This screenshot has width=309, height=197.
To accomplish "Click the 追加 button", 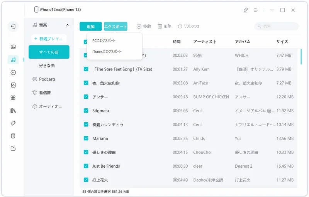I will point(91,27).
